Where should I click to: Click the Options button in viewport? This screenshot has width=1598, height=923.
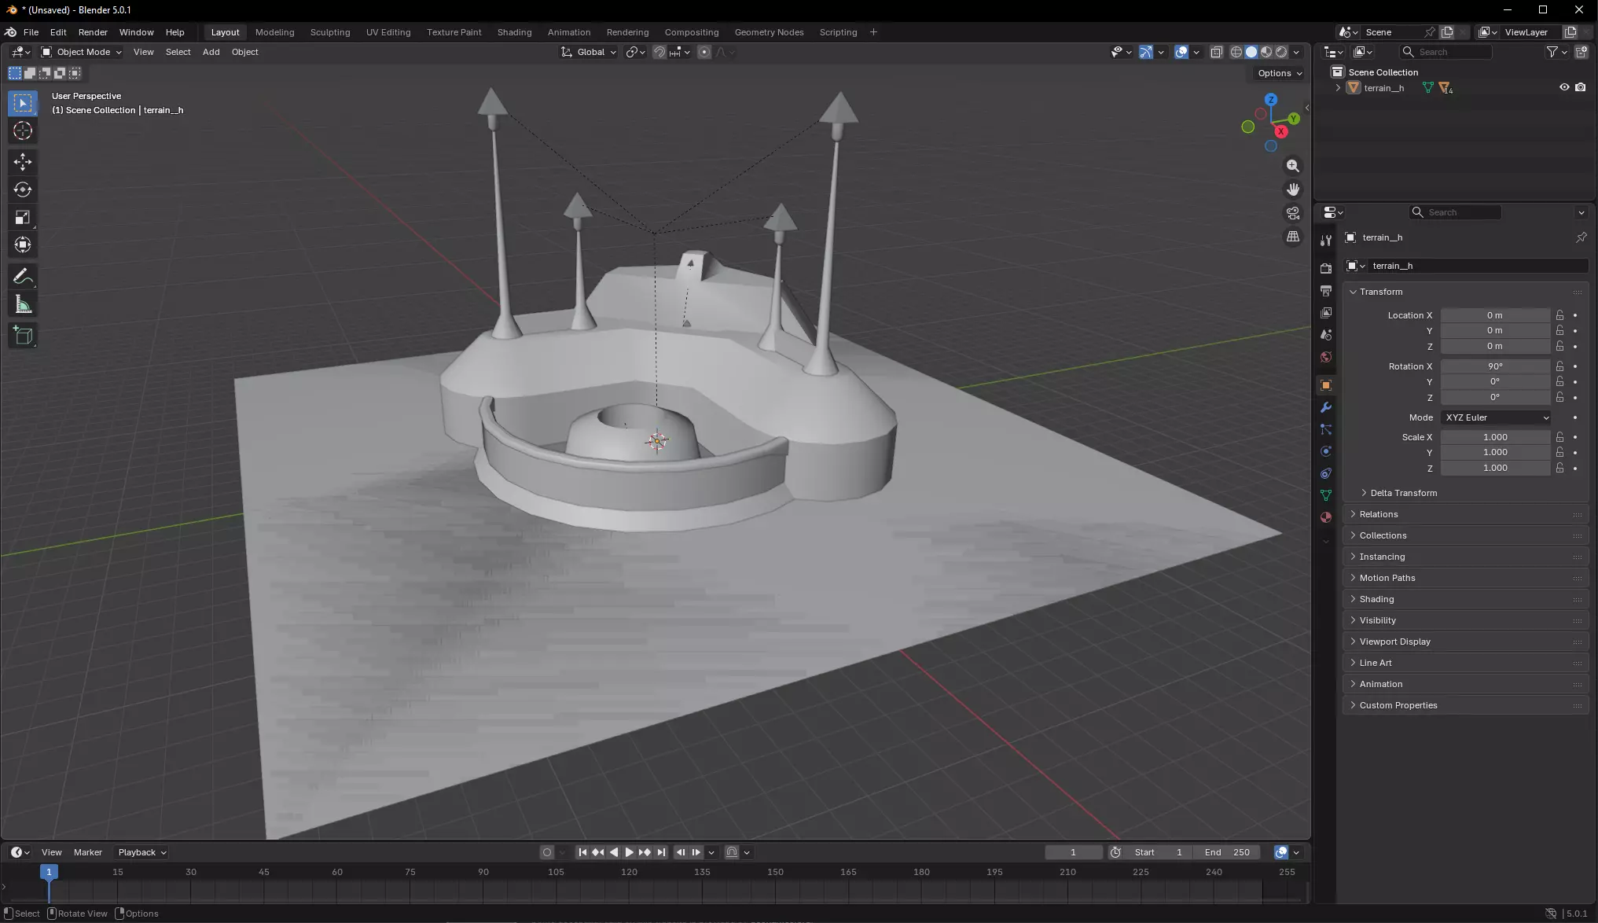(1279, 73)
